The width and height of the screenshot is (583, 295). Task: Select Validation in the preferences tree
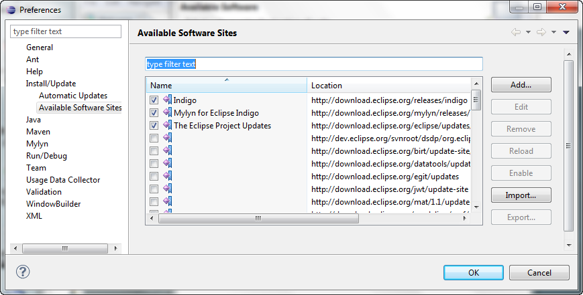click(x=44, y=192)
